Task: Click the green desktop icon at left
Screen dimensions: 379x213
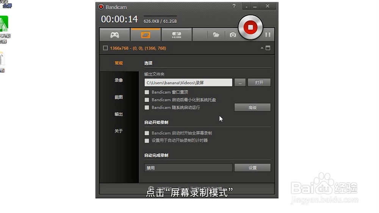Action: (x=4, y=23)
